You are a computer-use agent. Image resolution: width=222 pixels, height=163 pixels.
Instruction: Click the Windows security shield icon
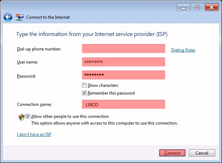coord(22,117)
